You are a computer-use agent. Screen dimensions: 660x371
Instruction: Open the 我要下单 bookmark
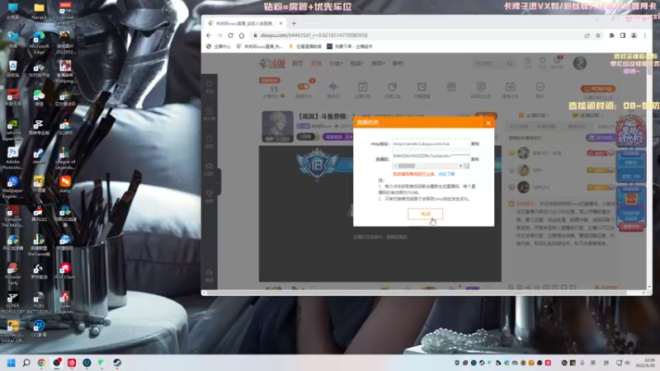pyautogui.click(x=350, y=46)
